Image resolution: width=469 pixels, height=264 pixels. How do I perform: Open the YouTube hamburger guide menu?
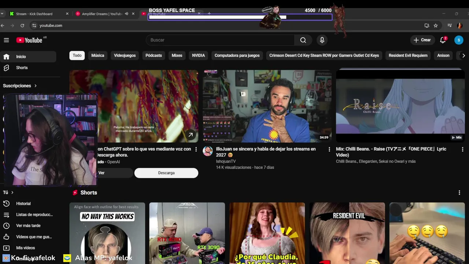[x=6, y=40]
